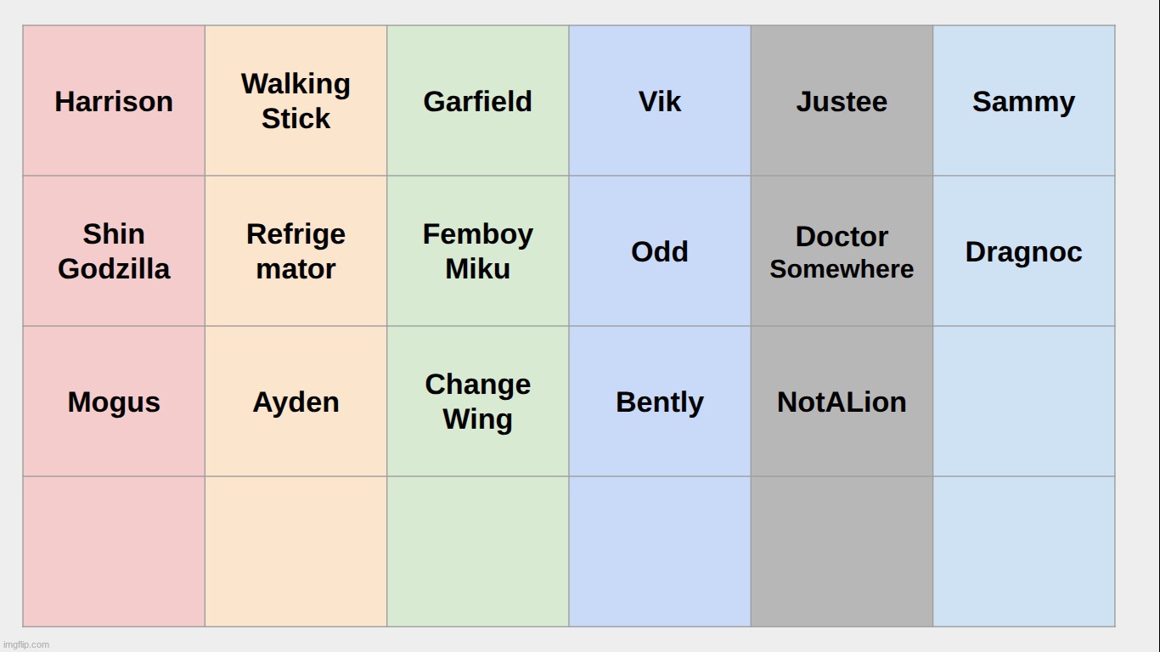Select the Walking Stick cell
This screenshot has height=652, width=1160.
(296, 101)
